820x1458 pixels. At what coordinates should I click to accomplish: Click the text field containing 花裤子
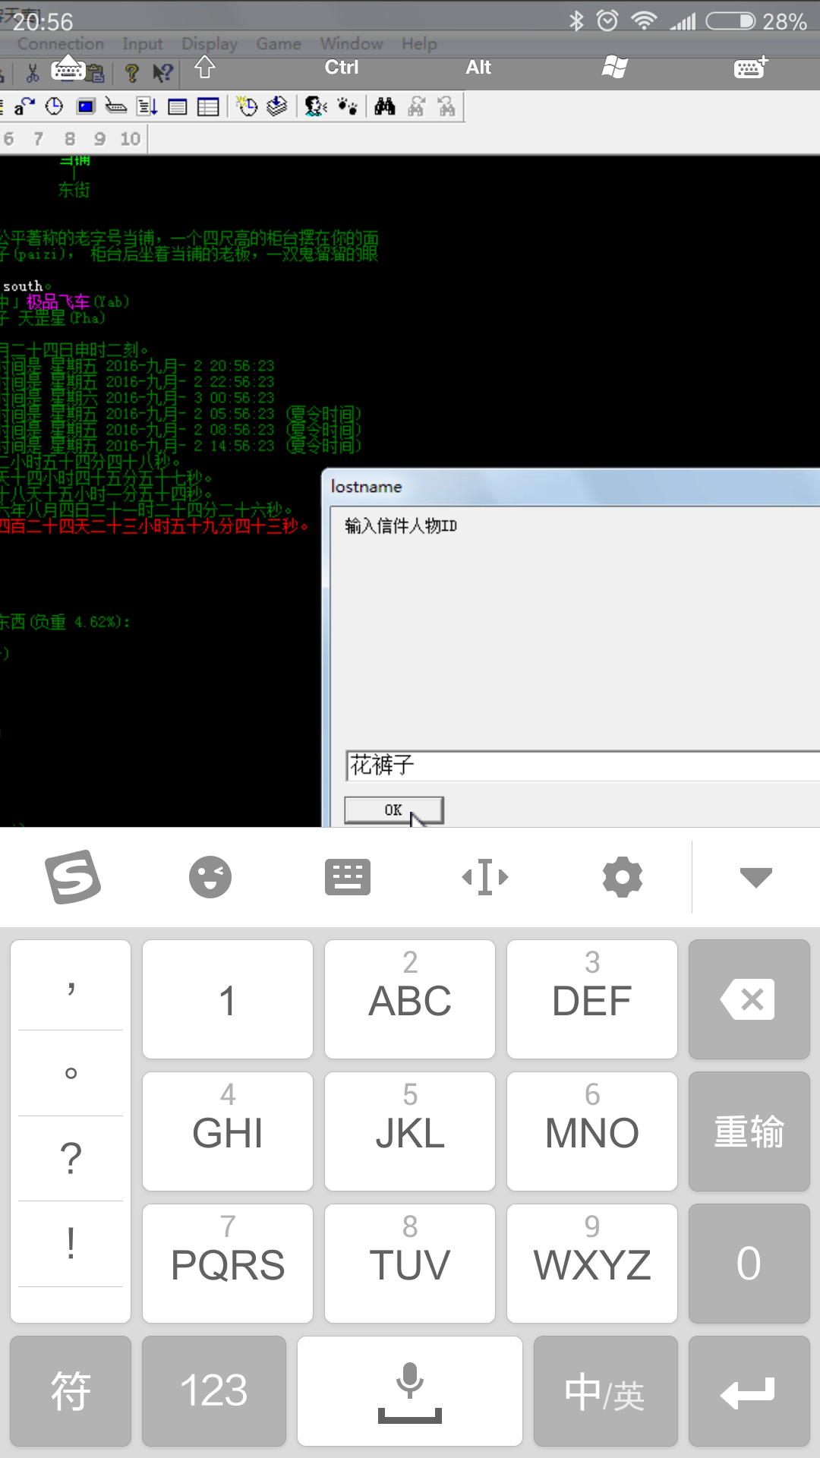click(582, 765)
